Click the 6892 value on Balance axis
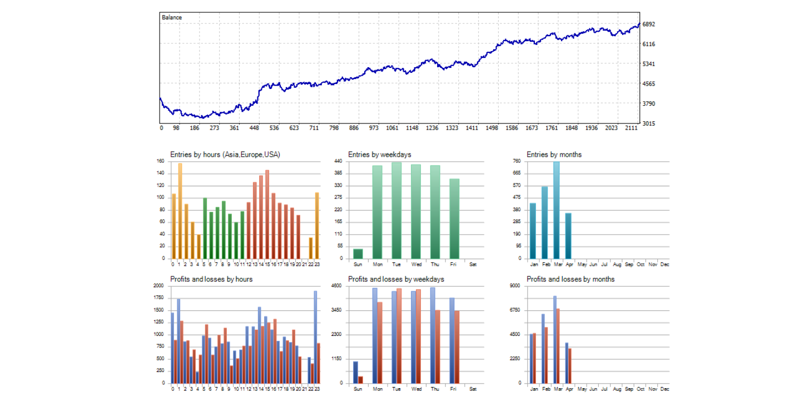804x402 pixels. coord(649,24)
